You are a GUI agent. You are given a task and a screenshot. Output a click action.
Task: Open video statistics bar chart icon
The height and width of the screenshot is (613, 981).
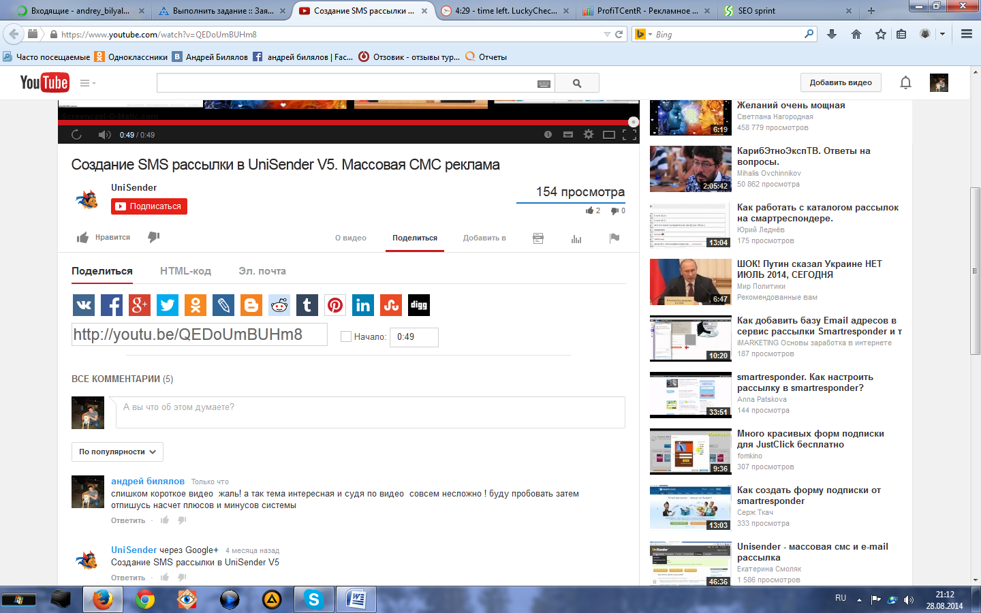coord(576,238)
